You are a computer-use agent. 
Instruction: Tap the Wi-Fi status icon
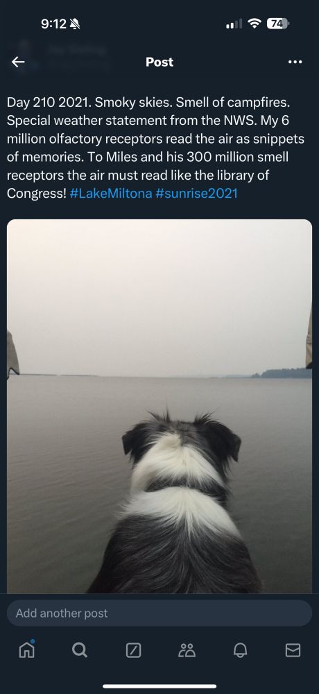point(255,24)
